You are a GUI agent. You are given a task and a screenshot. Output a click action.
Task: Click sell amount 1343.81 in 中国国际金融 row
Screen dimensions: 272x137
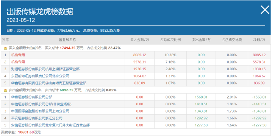201,111
